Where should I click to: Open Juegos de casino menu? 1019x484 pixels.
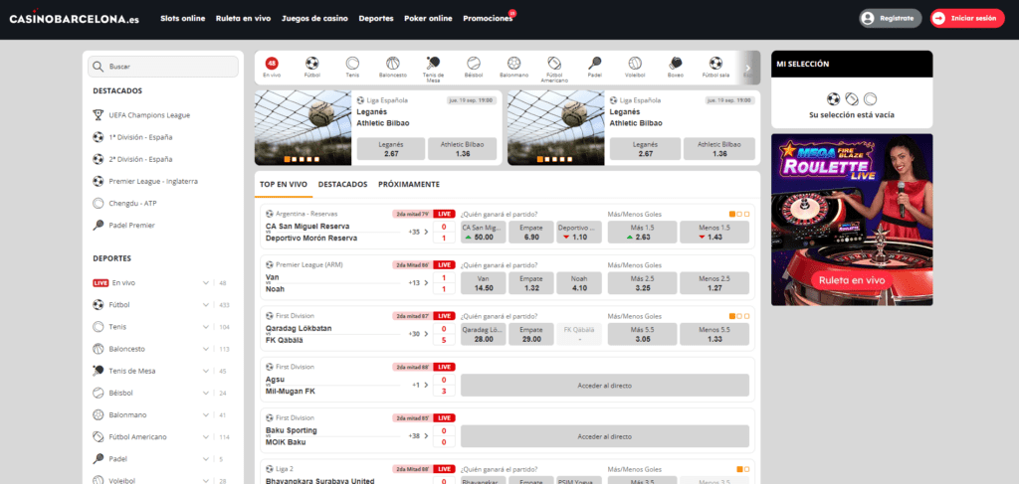(x=314, y=19)
